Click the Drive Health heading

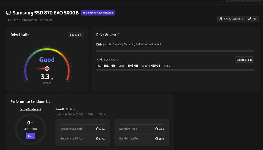click(x=20, y=35)
